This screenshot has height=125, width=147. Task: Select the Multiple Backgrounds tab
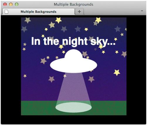(x=38, y=11)
